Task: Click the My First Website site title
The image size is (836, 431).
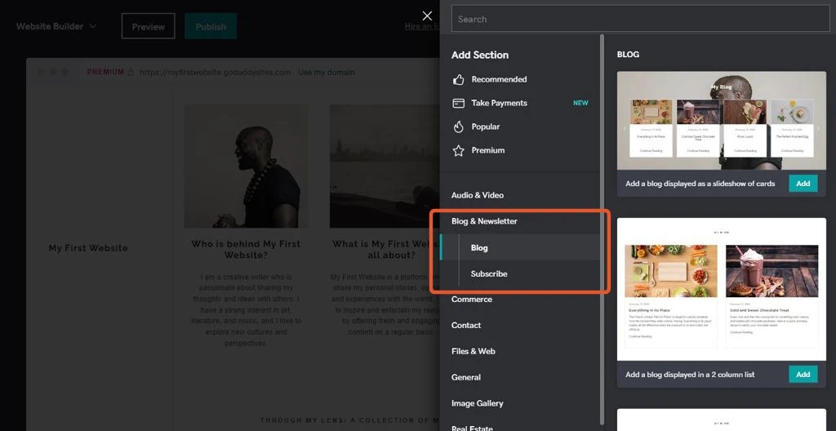Action: click(88, 248)
